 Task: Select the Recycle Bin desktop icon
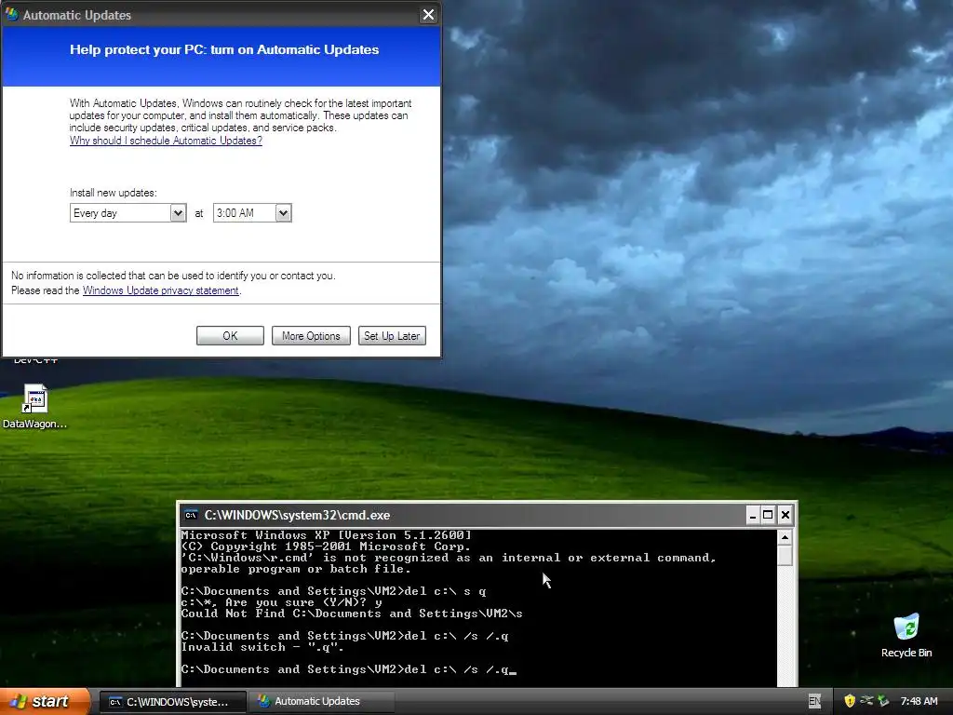coord(906,635)
